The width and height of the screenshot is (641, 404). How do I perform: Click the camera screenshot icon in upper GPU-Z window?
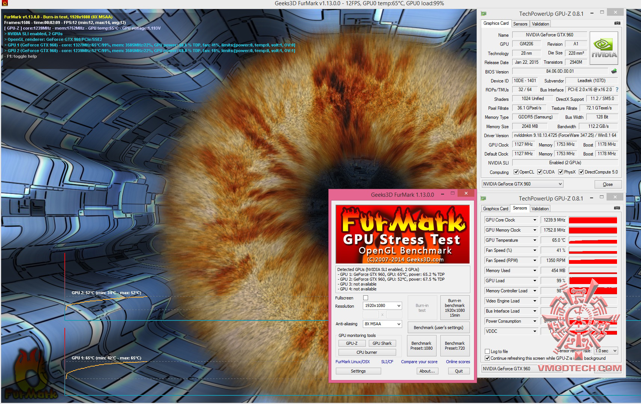click(x=617, y=23)
